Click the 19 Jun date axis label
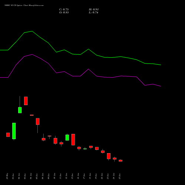Screen dimensions: 185x185 click(x=96, y=176)
